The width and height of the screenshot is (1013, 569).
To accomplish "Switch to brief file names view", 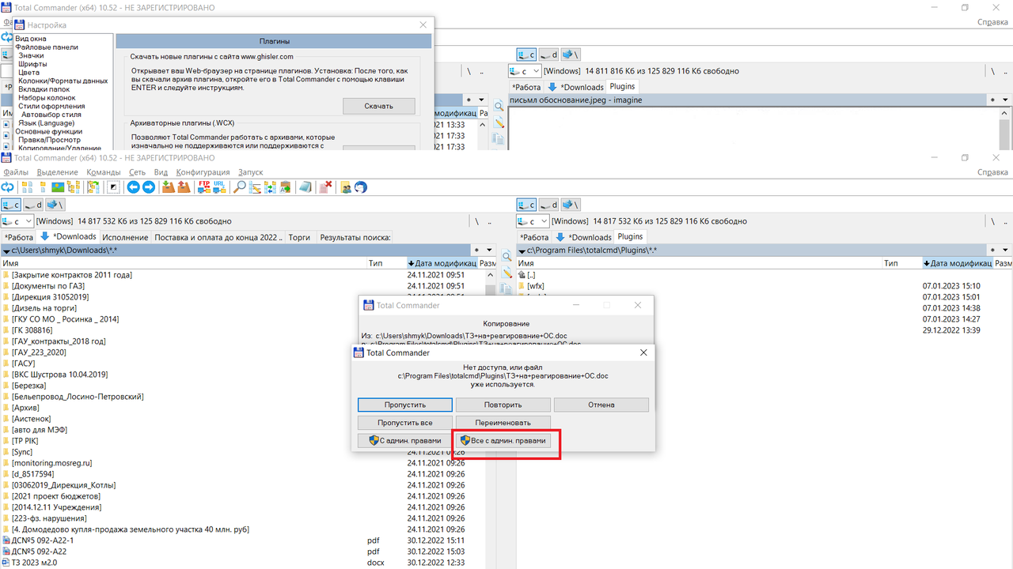I will coord(28,187).
